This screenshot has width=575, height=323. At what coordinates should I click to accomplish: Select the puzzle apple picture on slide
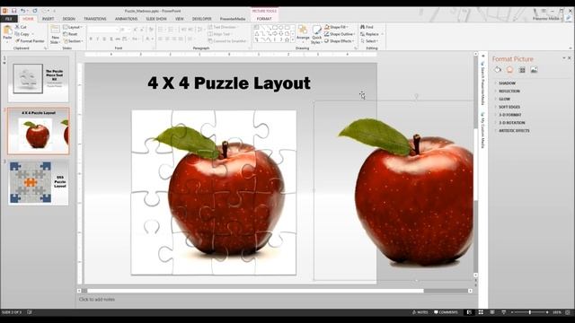(x=214, y=192)
